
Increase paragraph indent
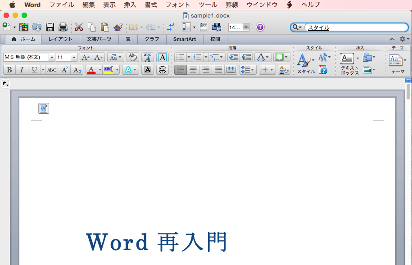click(x=246, y=57)
